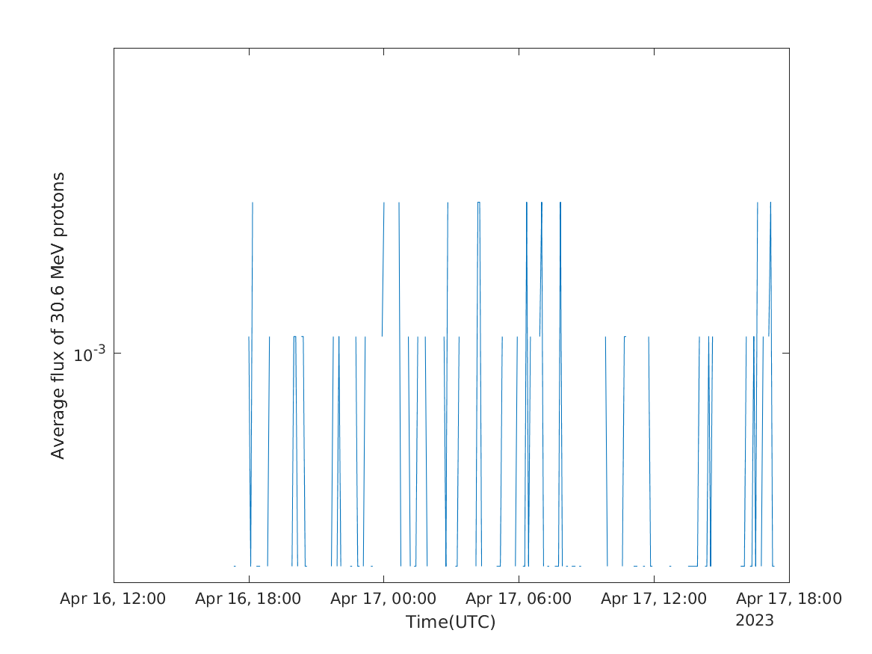This screenshot has height=654, width=872.
Task: Click the 10^-3 y-axis tick label
Action: click(90, 354)
